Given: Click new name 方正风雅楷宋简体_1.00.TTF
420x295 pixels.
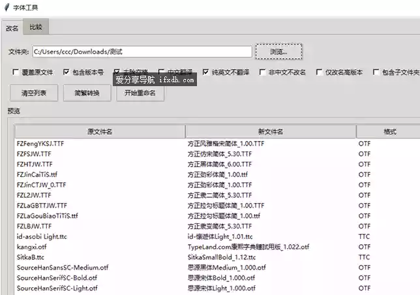Looking at the screenshot, I should (x=226, y=144).
